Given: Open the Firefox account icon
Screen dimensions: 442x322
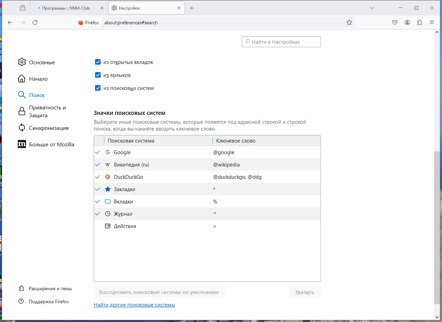Looking at the screenshot, I should [x=407, y=23].
